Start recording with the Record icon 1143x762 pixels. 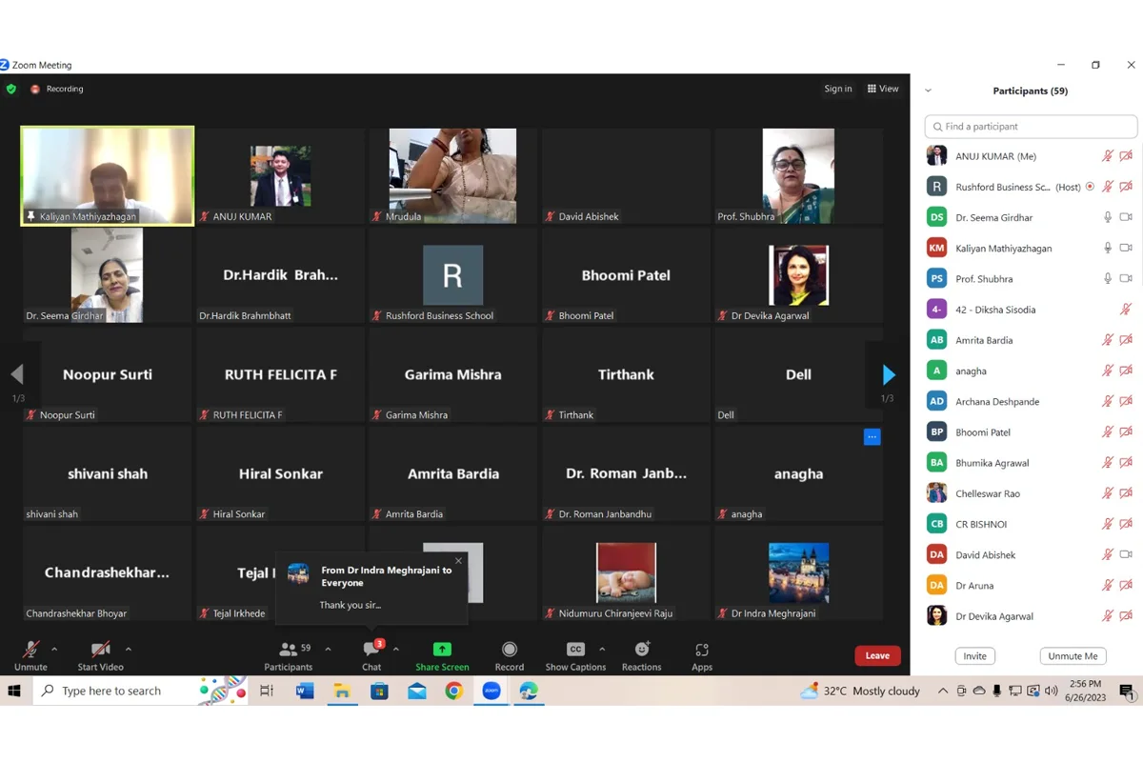[509, 650]
